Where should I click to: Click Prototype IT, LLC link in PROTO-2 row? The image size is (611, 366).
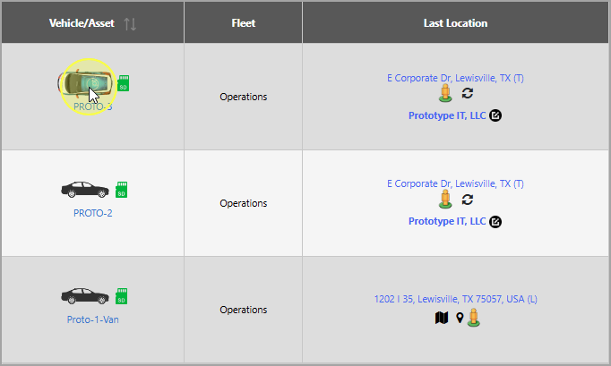click(447, 221)
